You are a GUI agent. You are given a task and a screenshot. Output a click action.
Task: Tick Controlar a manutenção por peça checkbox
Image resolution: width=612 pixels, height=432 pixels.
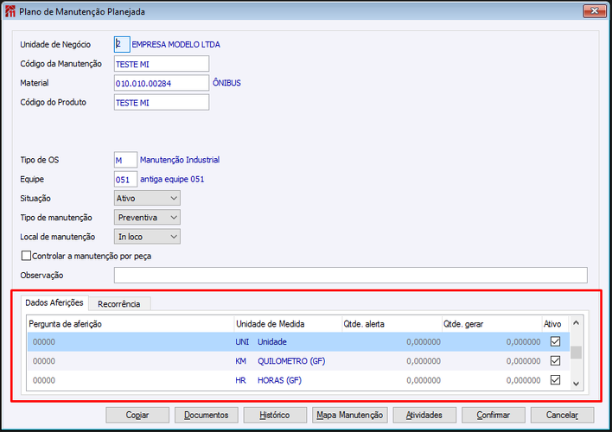(x=26, y=256)
